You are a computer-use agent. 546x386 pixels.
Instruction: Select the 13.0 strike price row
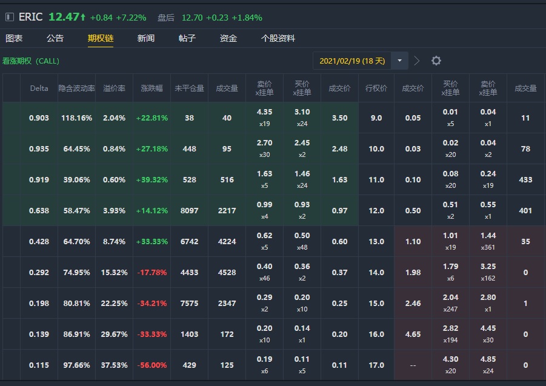point(376,242)
